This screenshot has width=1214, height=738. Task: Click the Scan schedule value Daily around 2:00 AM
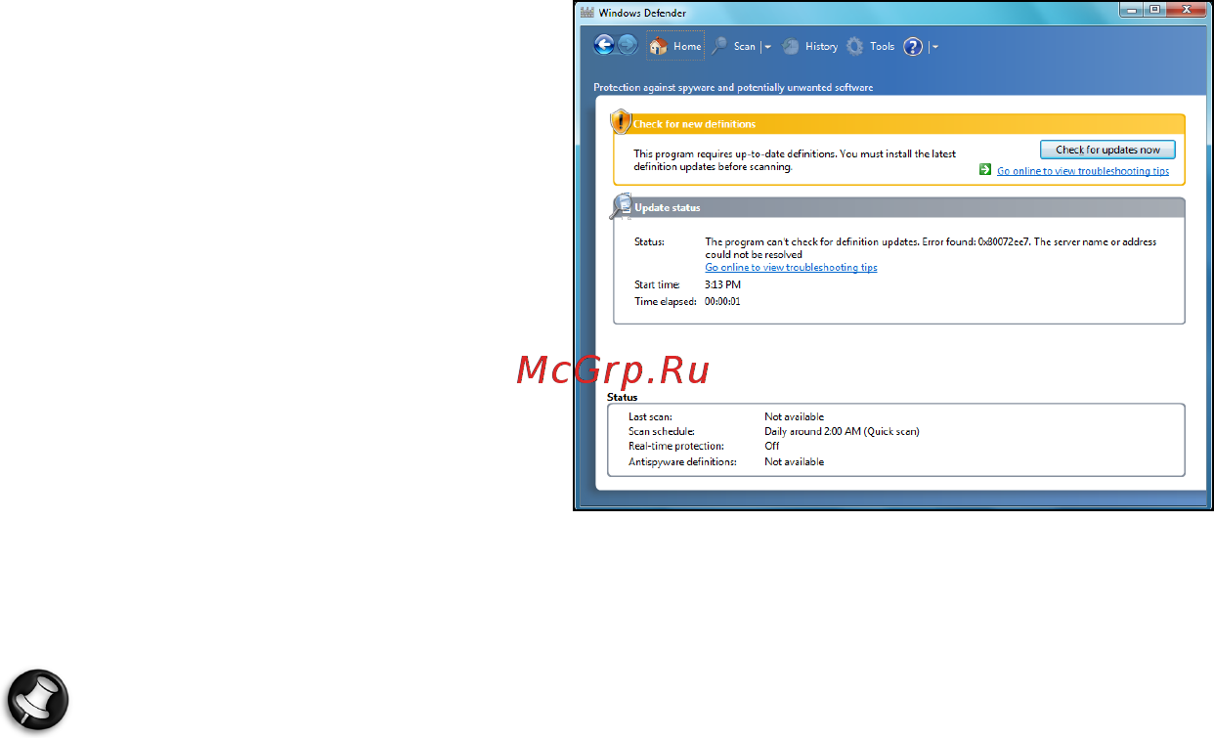pos(842,431)
